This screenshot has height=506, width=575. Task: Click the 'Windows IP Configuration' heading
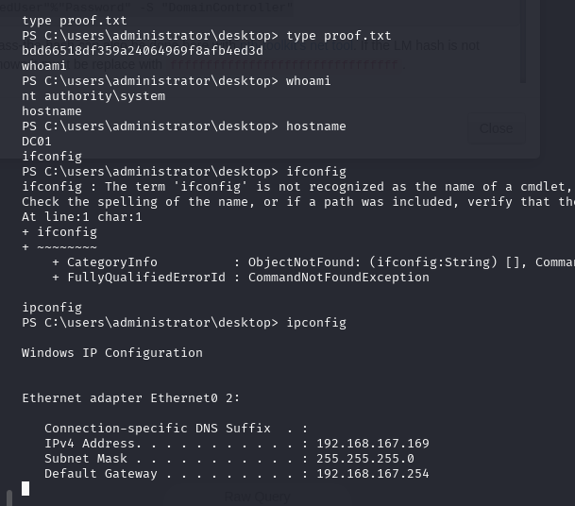[x=112, y=353]
